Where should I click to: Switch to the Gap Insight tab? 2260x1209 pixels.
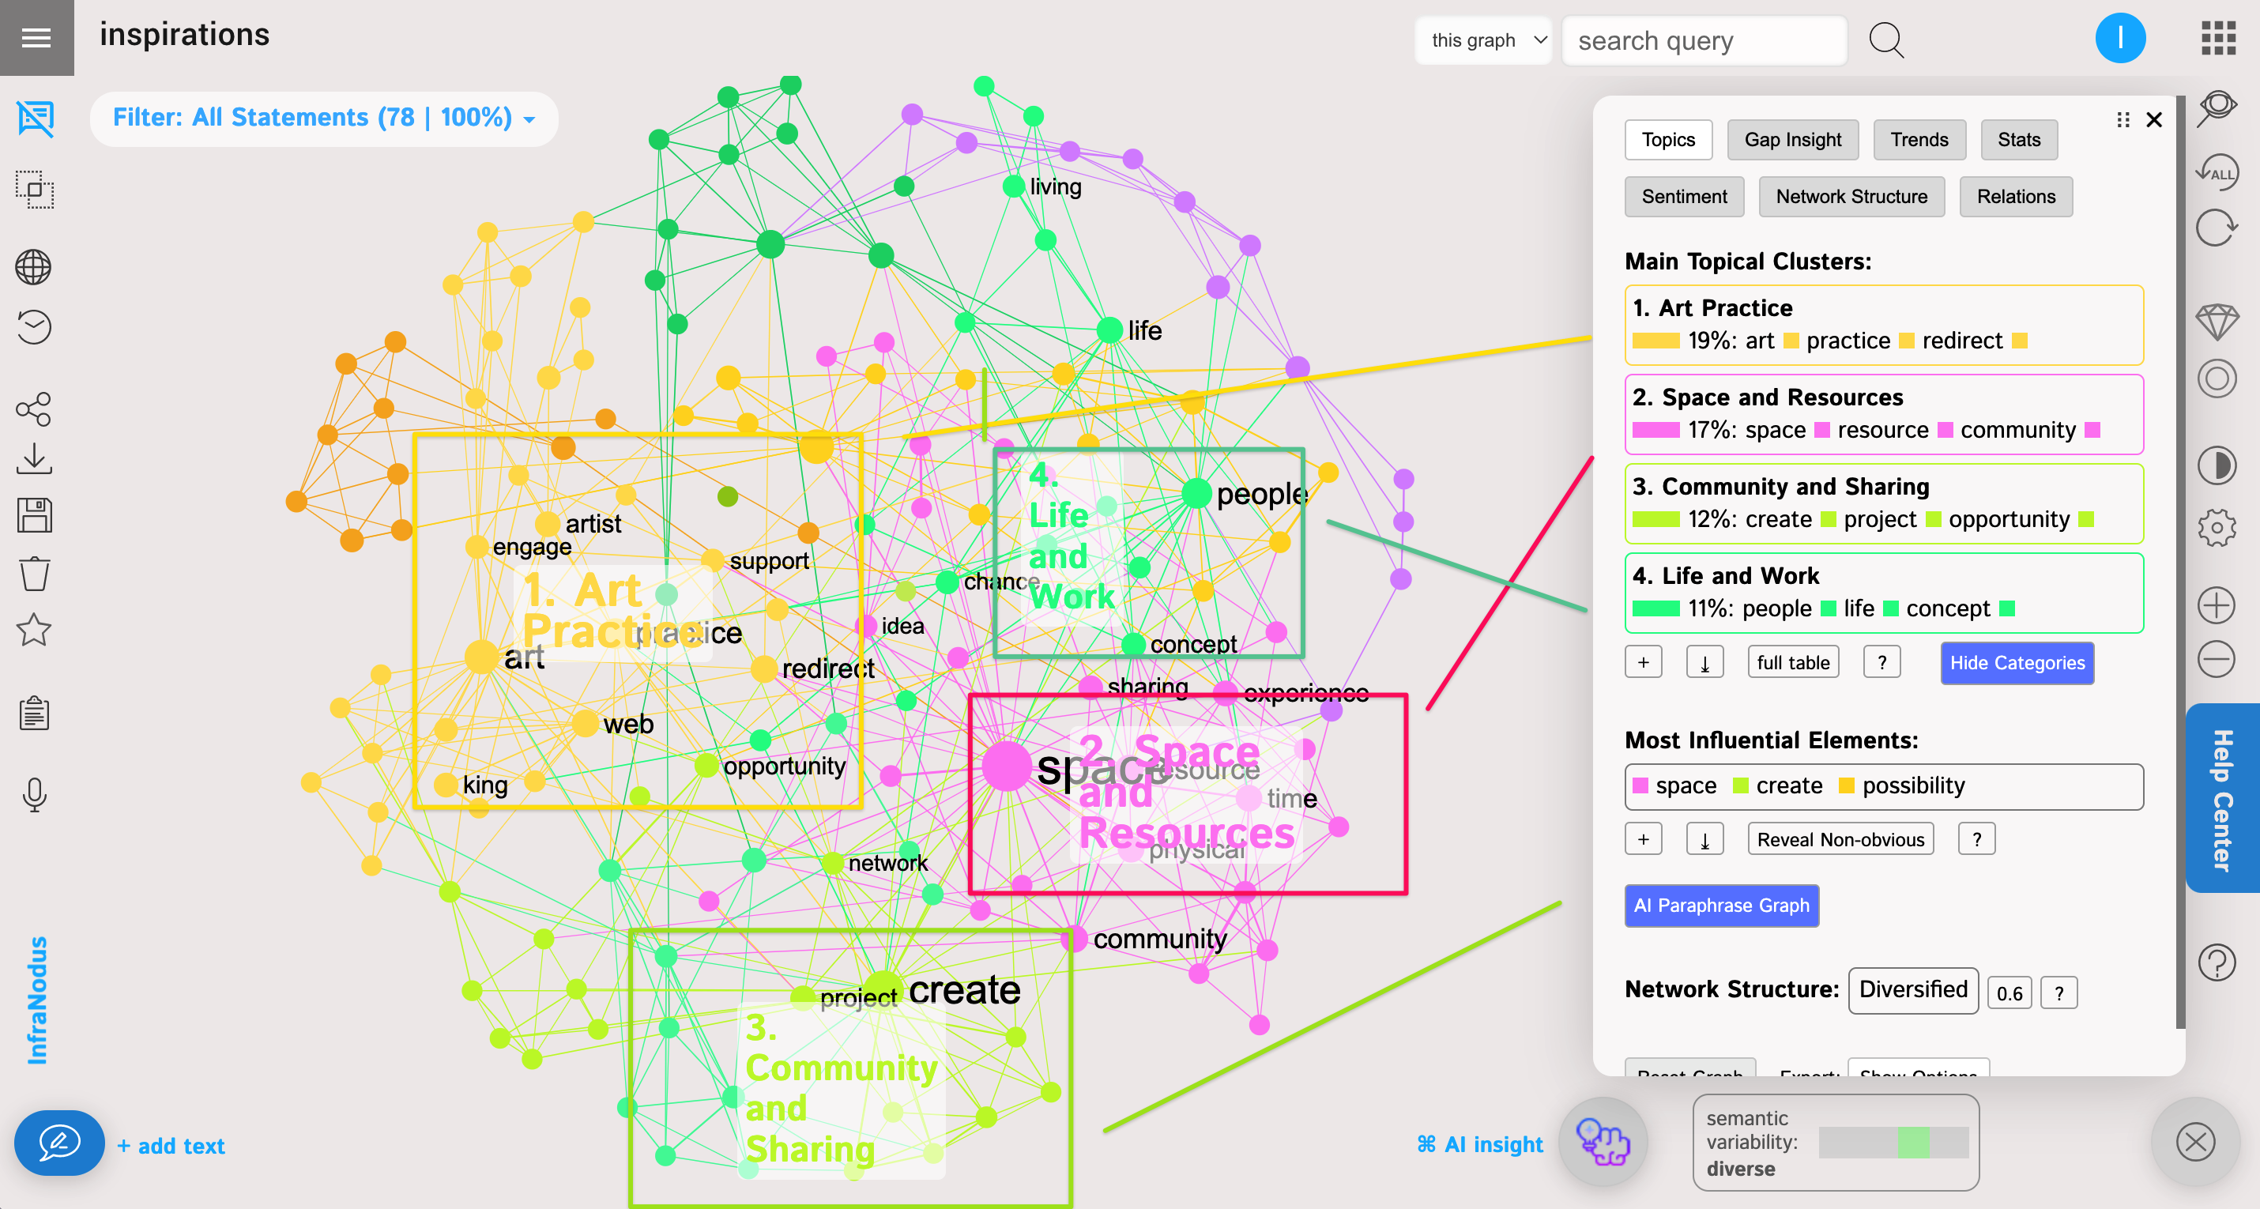1792,140
